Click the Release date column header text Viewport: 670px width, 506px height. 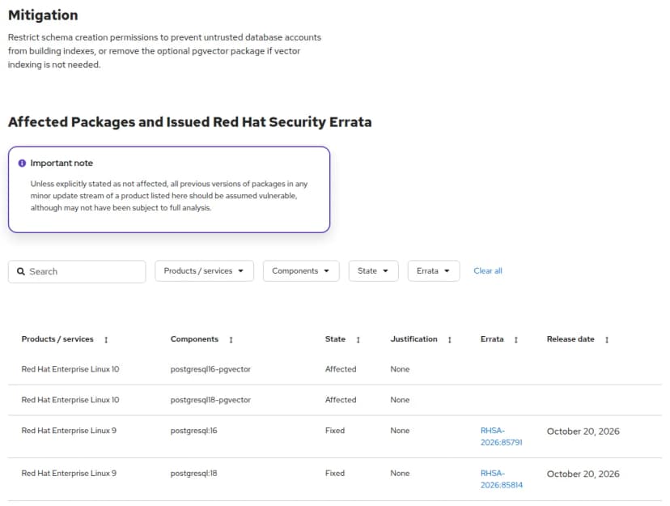(570, 339)
